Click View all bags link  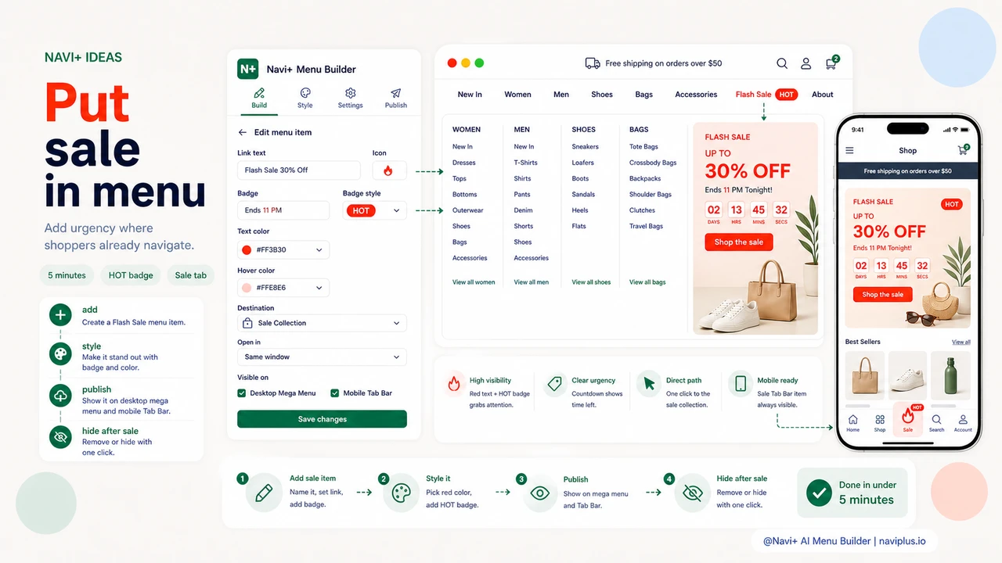pos(647,282)
